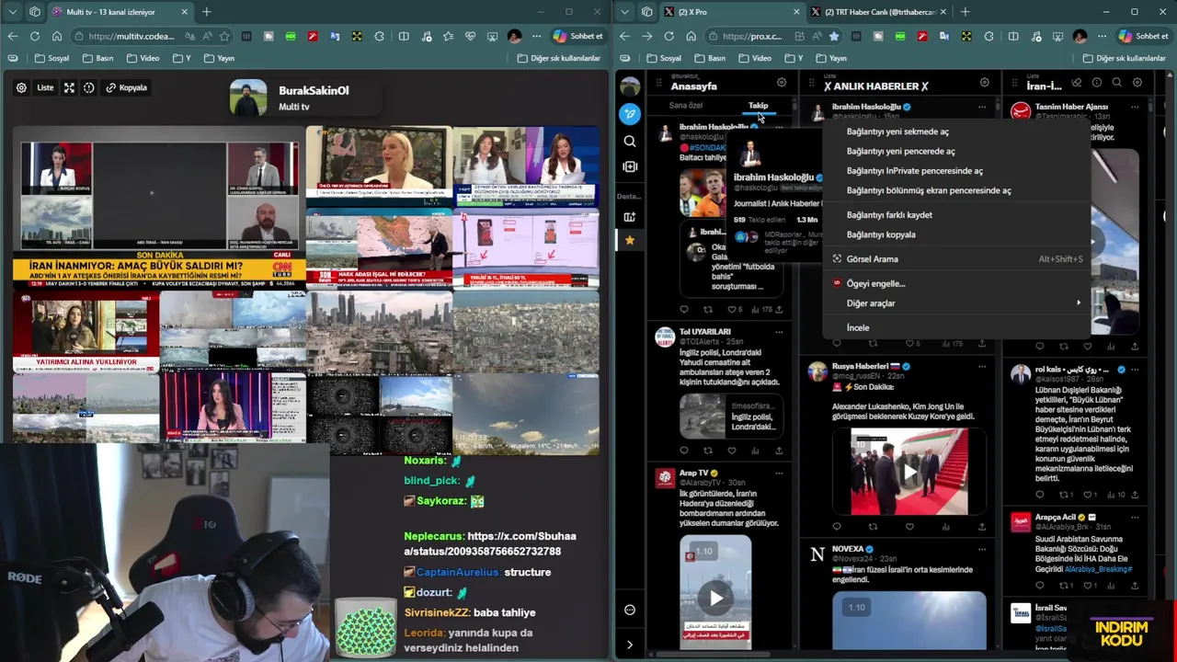Open Yayın bookmarks folder in right browser

tap(831, 58)
